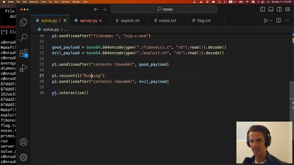Open the Code application menu
The width and height of the screenshot is (294, 165).
point(11,2)
